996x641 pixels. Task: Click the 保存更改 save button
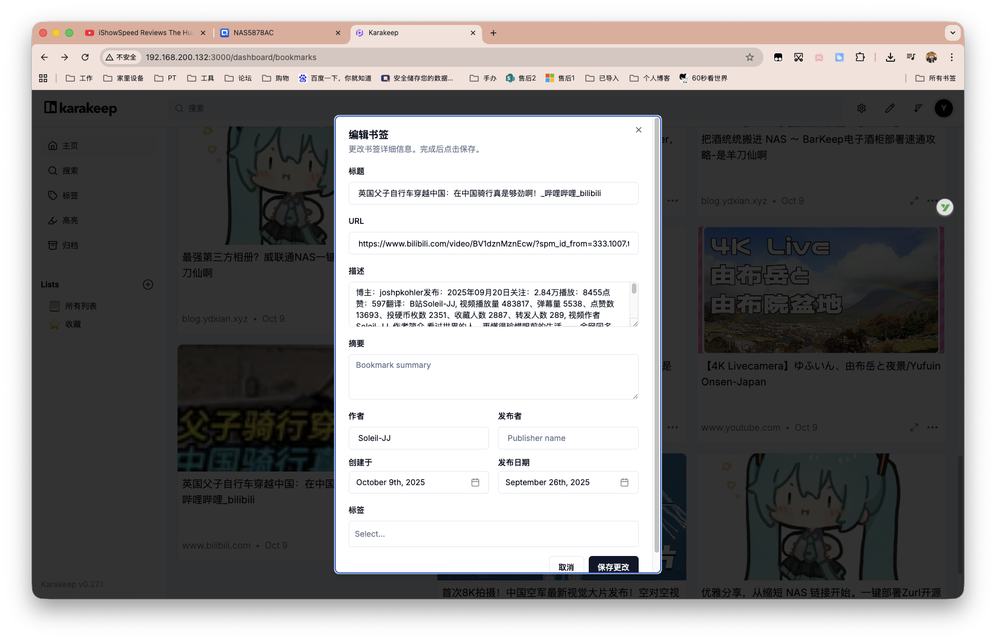(x=613, y=567)
